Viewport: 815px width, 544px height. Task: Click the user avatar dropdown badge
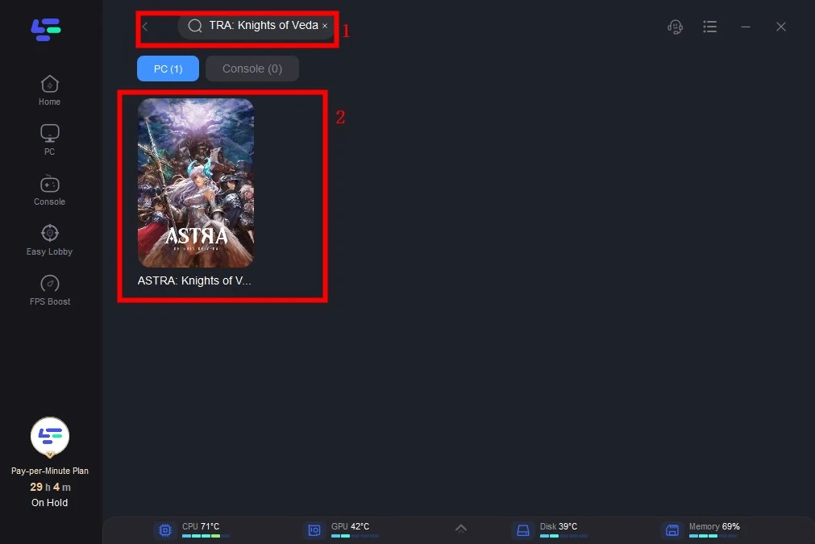coord(50,455)
